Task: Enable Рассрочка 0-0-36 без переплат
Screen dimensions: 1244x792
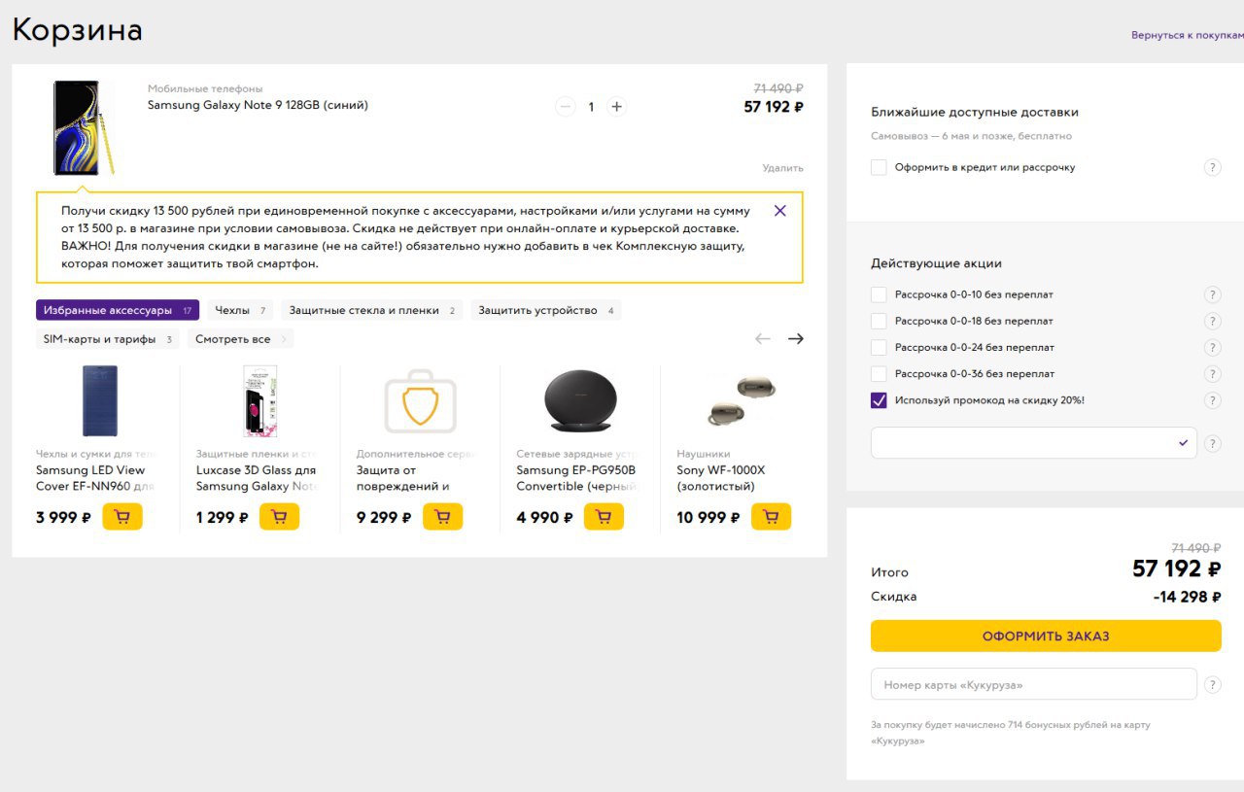Action: tap(879, 373)
